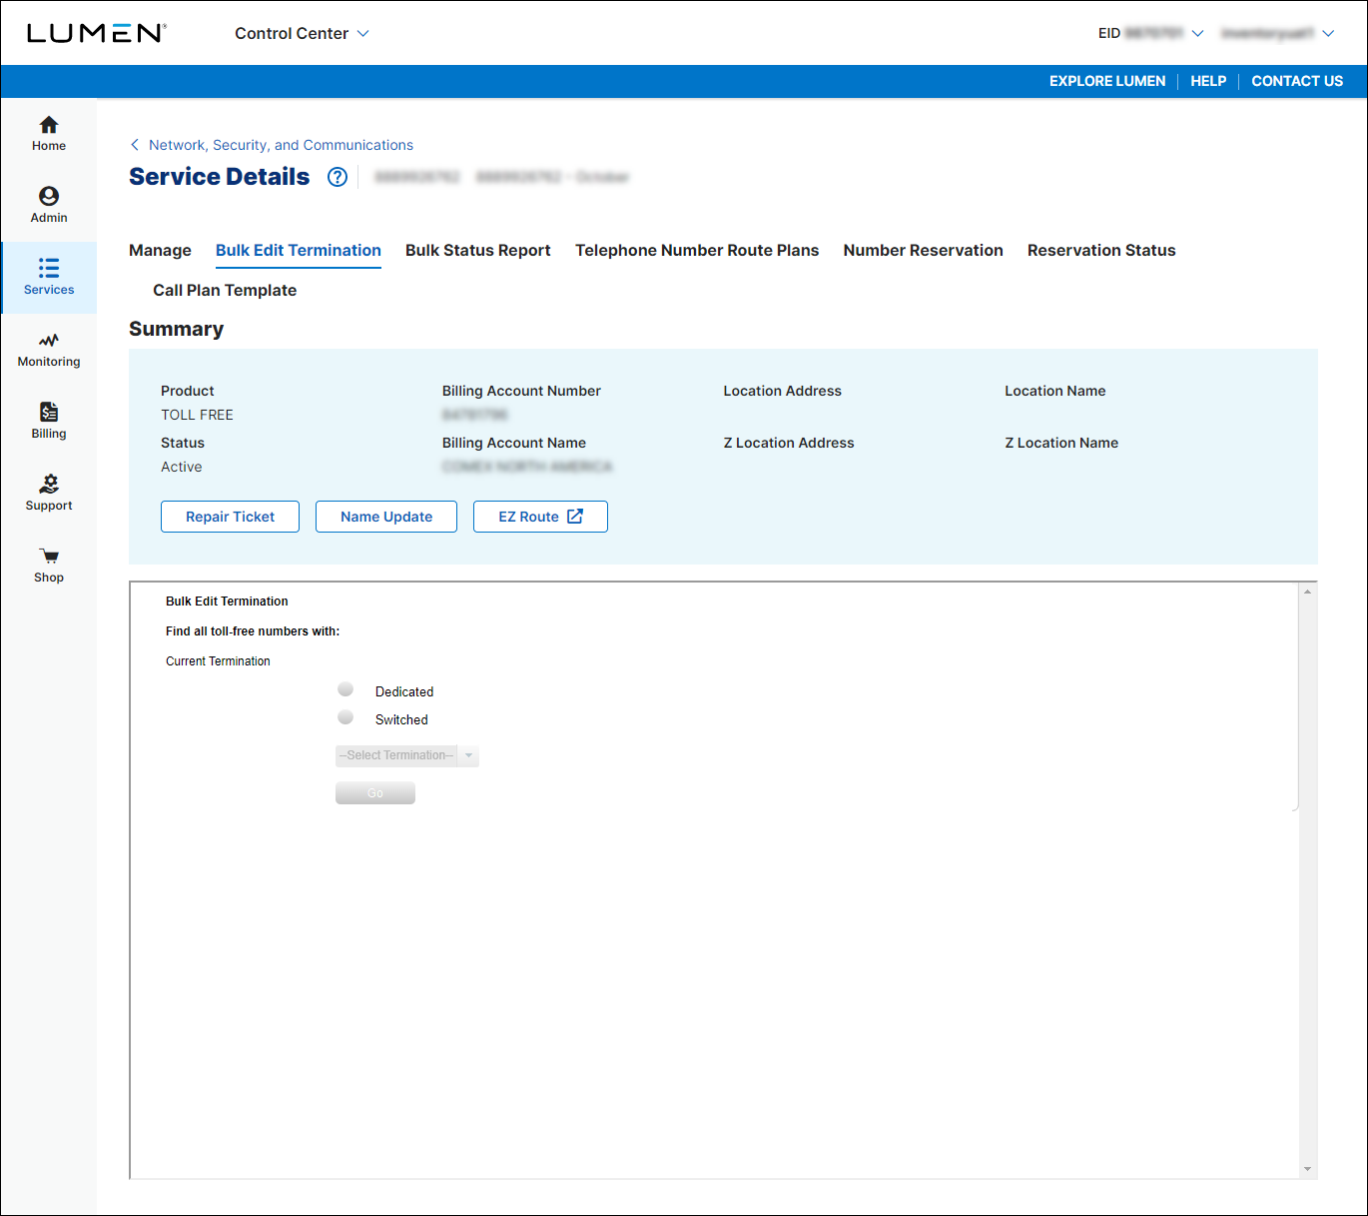The height and width of the screenshot is (1216, 1368).
Task: Go to Home in the sidebar
Action: [48, 134]
